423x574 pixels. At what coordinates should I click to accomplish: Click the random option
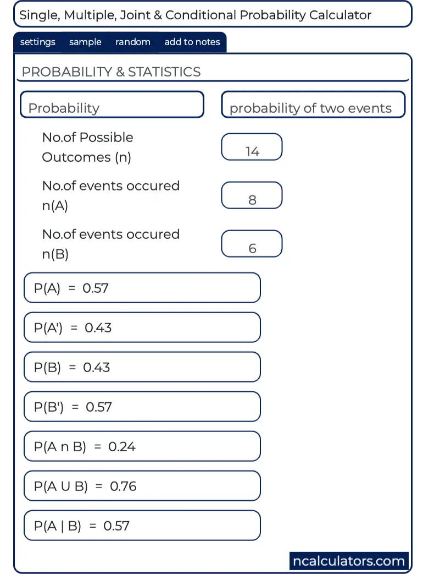coord(132,42)
